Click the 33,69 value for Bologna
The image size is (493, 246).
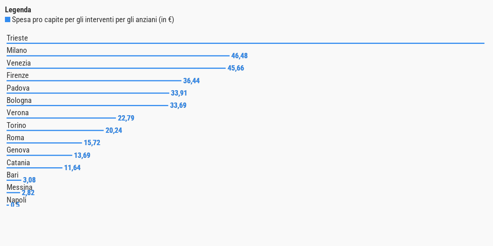click(178, 105)
